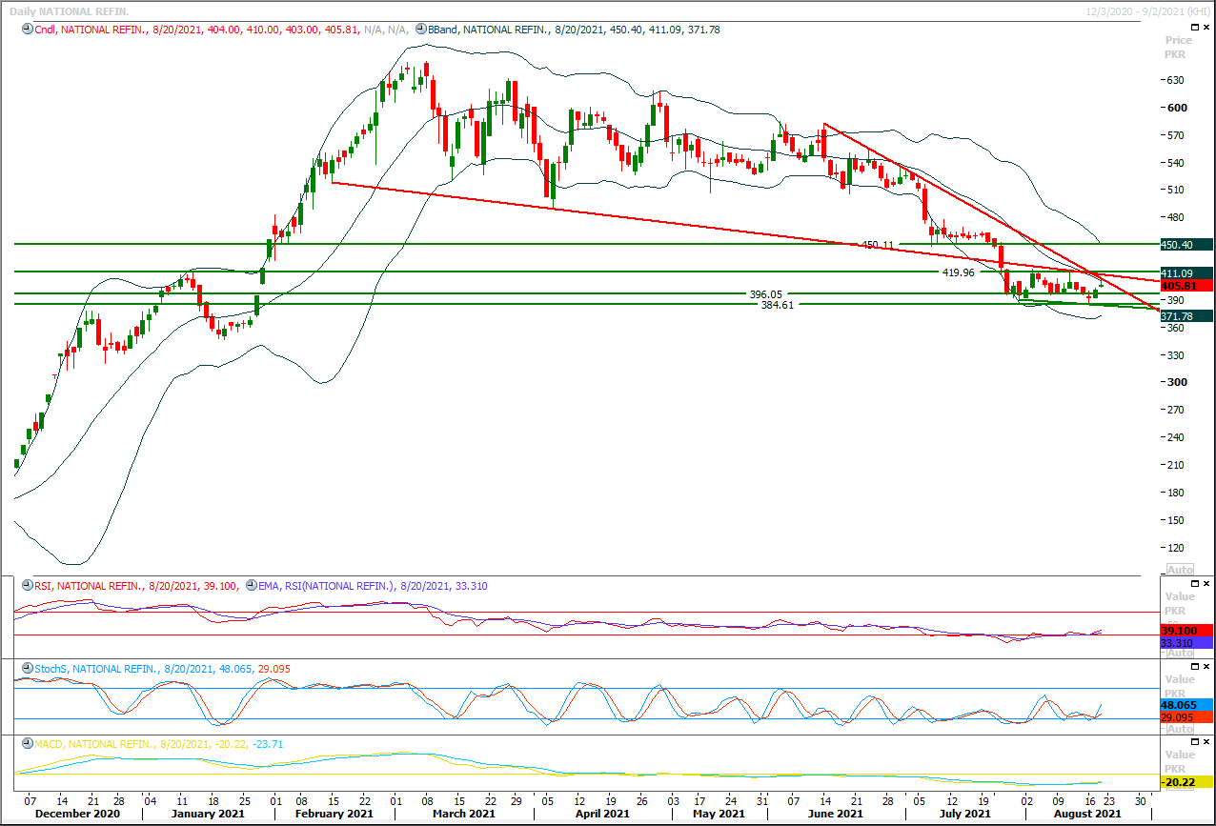This screenshot has height=826, width=1216.
Task: Click the clock icon beside the Cndl legend
Action: click(x=27, y=30)
